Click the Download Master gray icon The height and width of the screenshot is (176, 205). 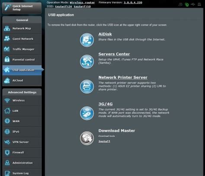point(87,138)
